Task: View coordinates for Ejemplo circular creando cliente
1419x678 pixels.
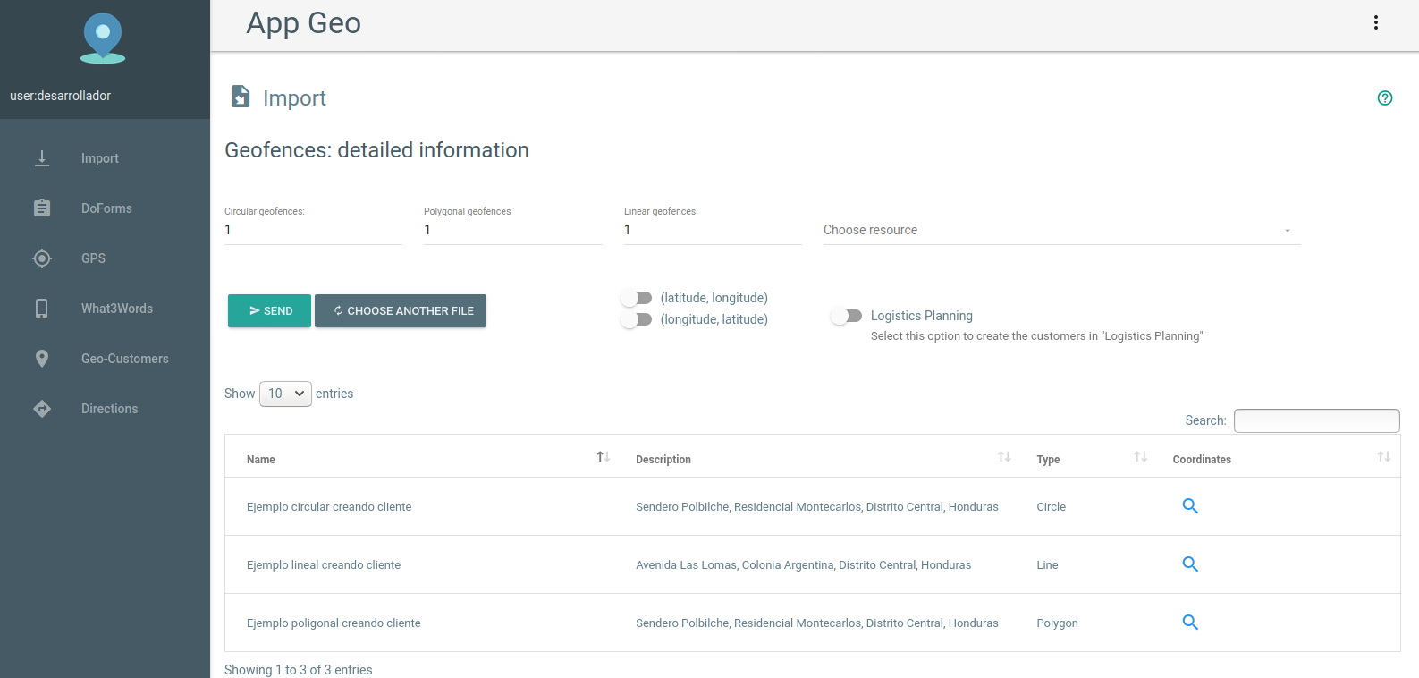Action: coord(1190,506)
